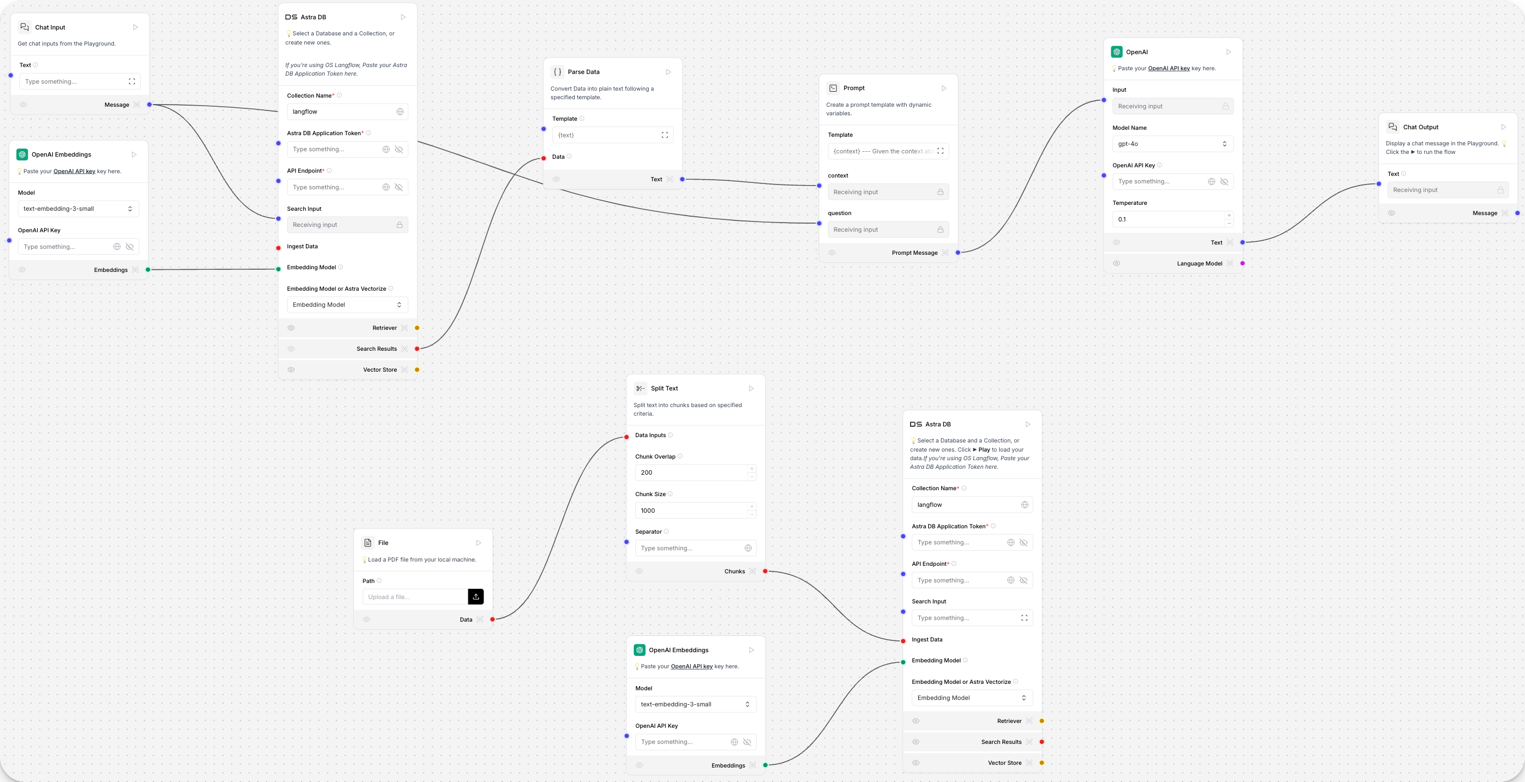Toggle visibility of OpenAI model API Key
This screenshot has width=1525, height=782.
pos(1225,182)
